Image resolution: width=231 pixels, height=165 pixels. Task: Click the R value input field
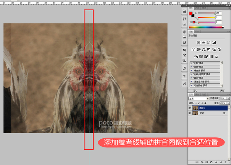(x=218, y=13)
